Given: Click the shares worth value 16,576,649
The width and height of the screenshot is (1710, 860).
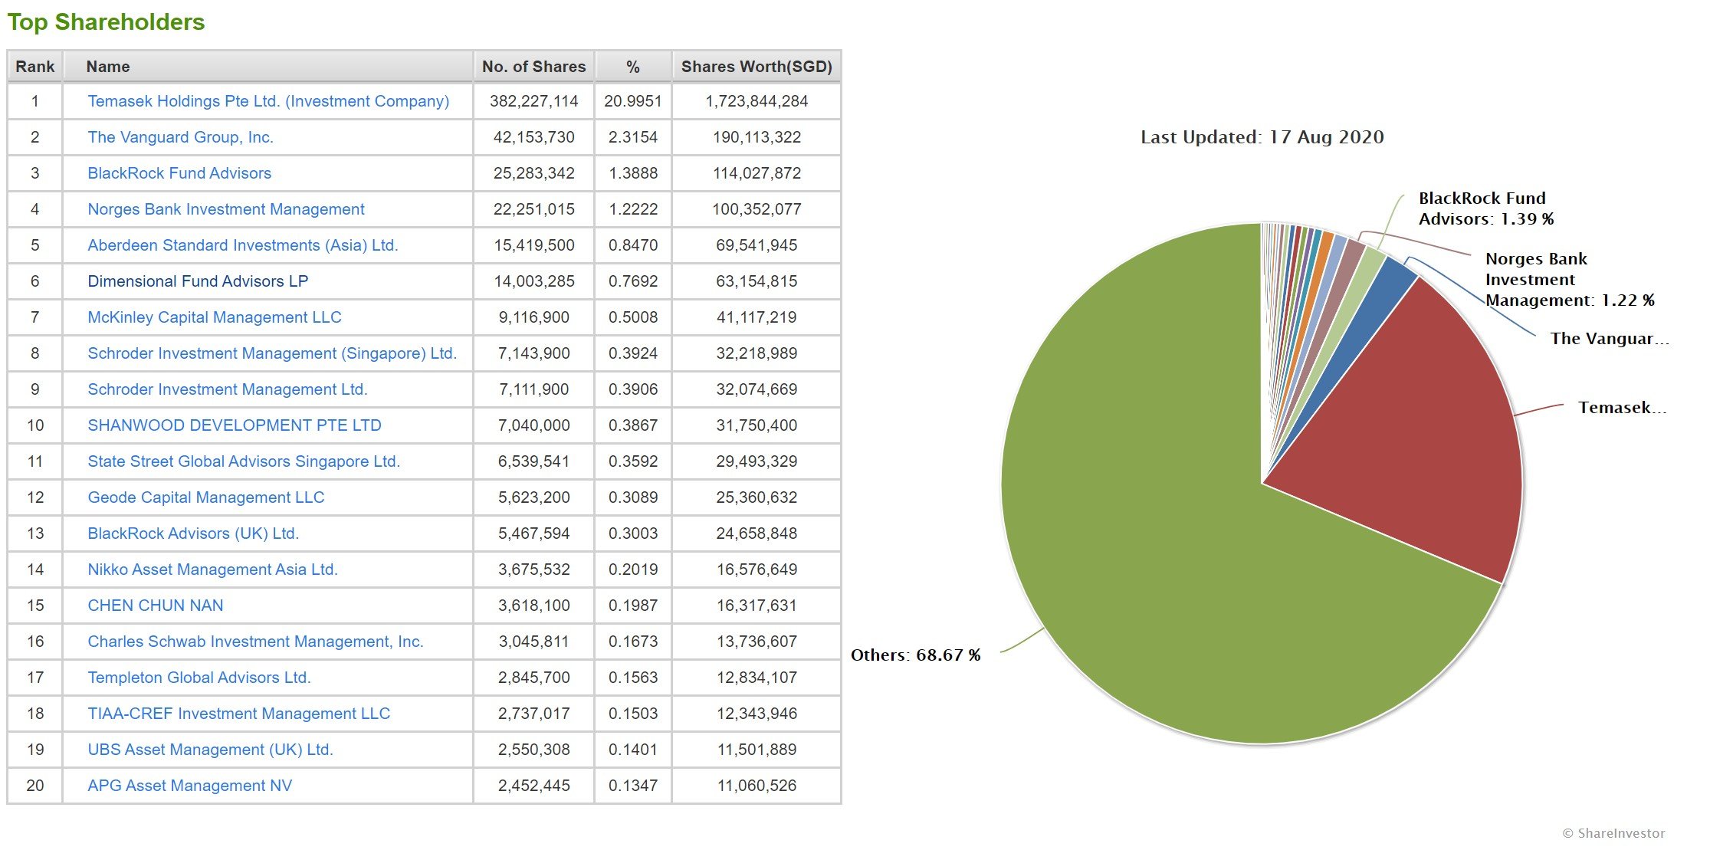Looking at the screenshot, I should pos(757,570).
